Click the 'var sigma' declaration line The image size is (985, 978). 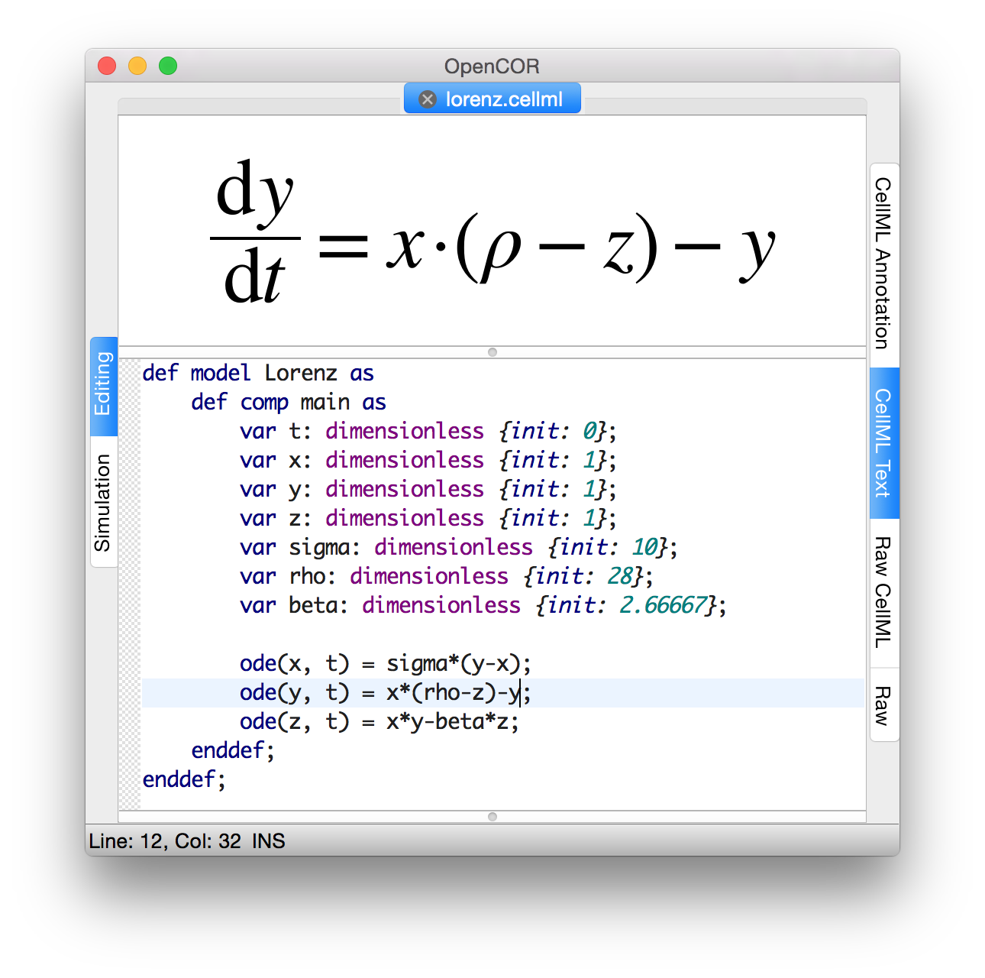[458, 547]
